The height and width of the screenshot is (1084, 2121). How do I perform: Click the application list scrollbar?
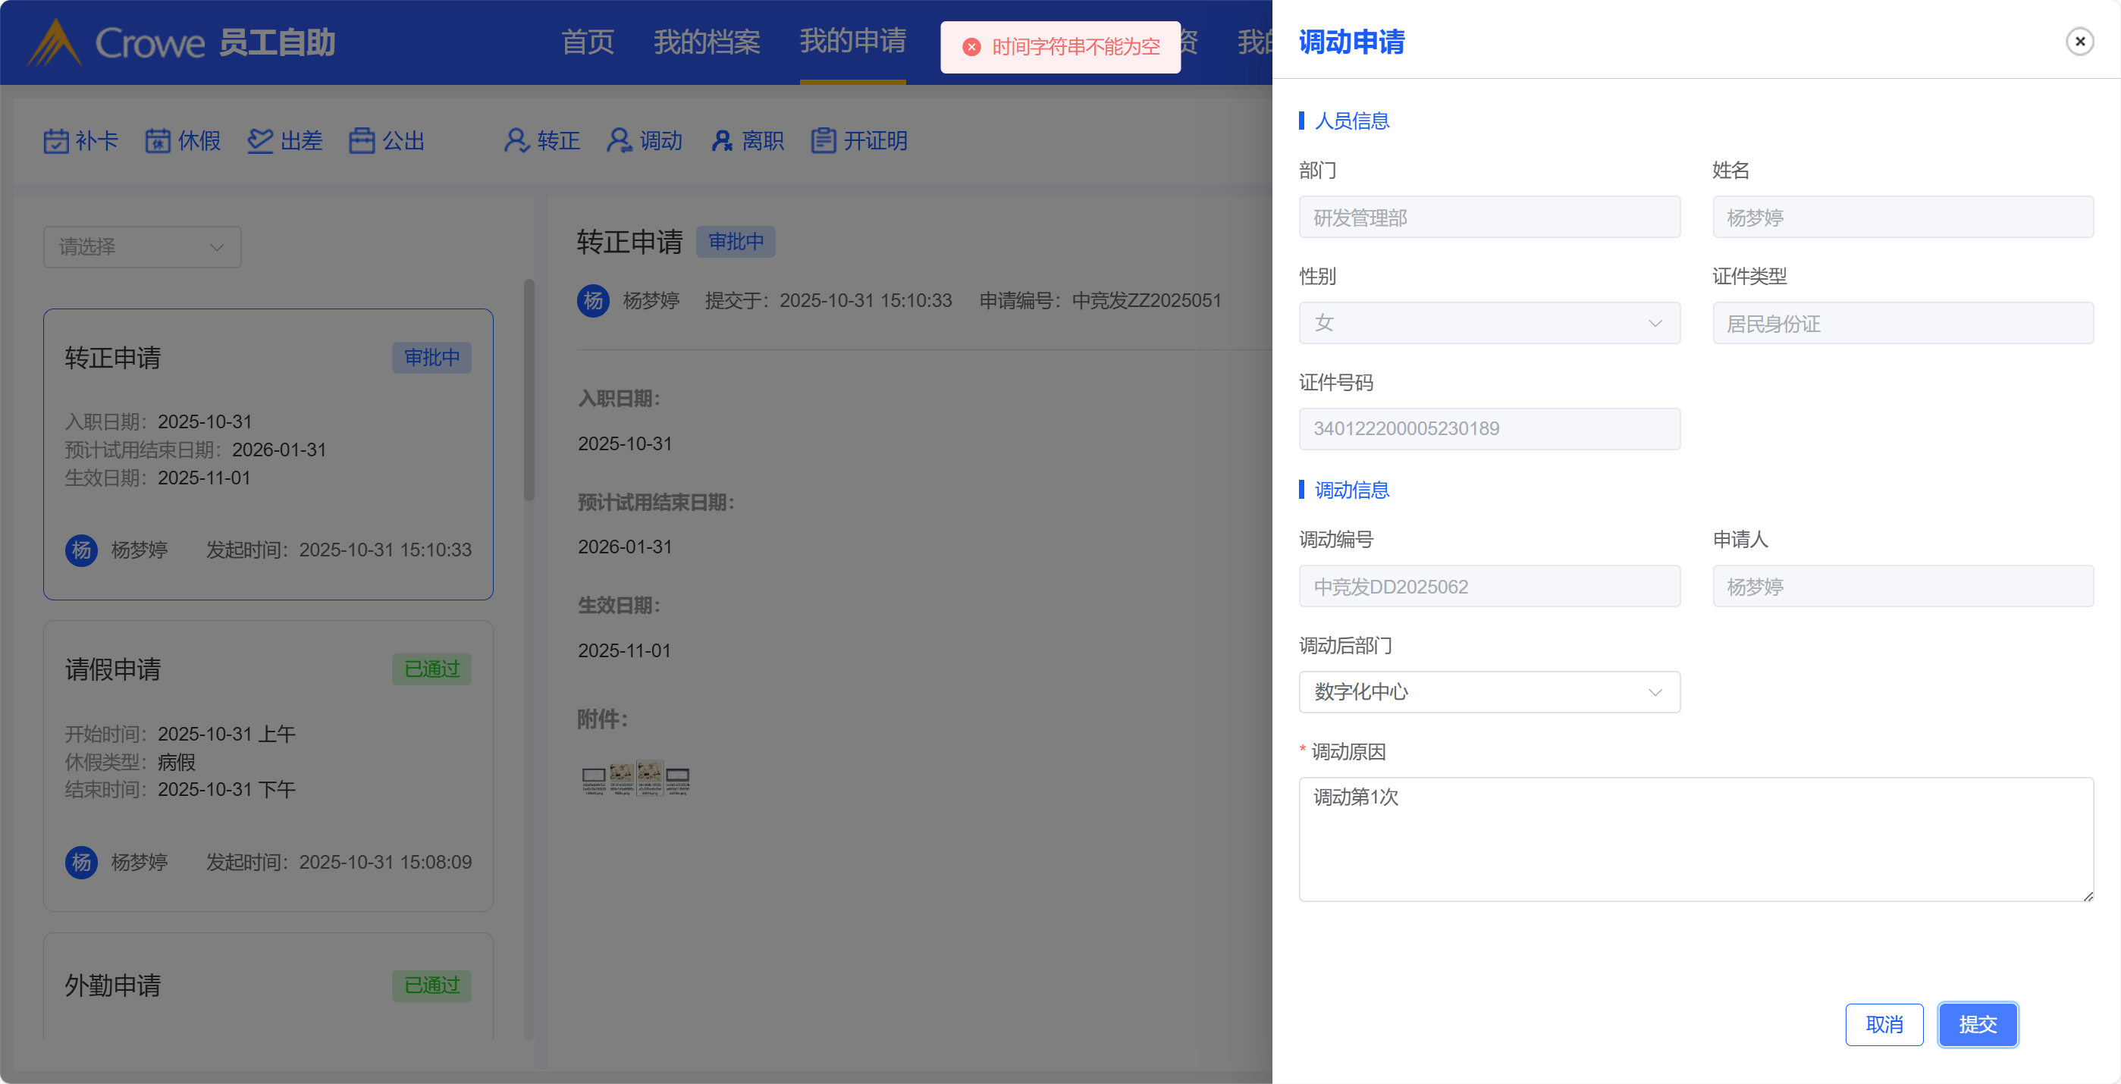pyautogui.click(x=529, y=391)
